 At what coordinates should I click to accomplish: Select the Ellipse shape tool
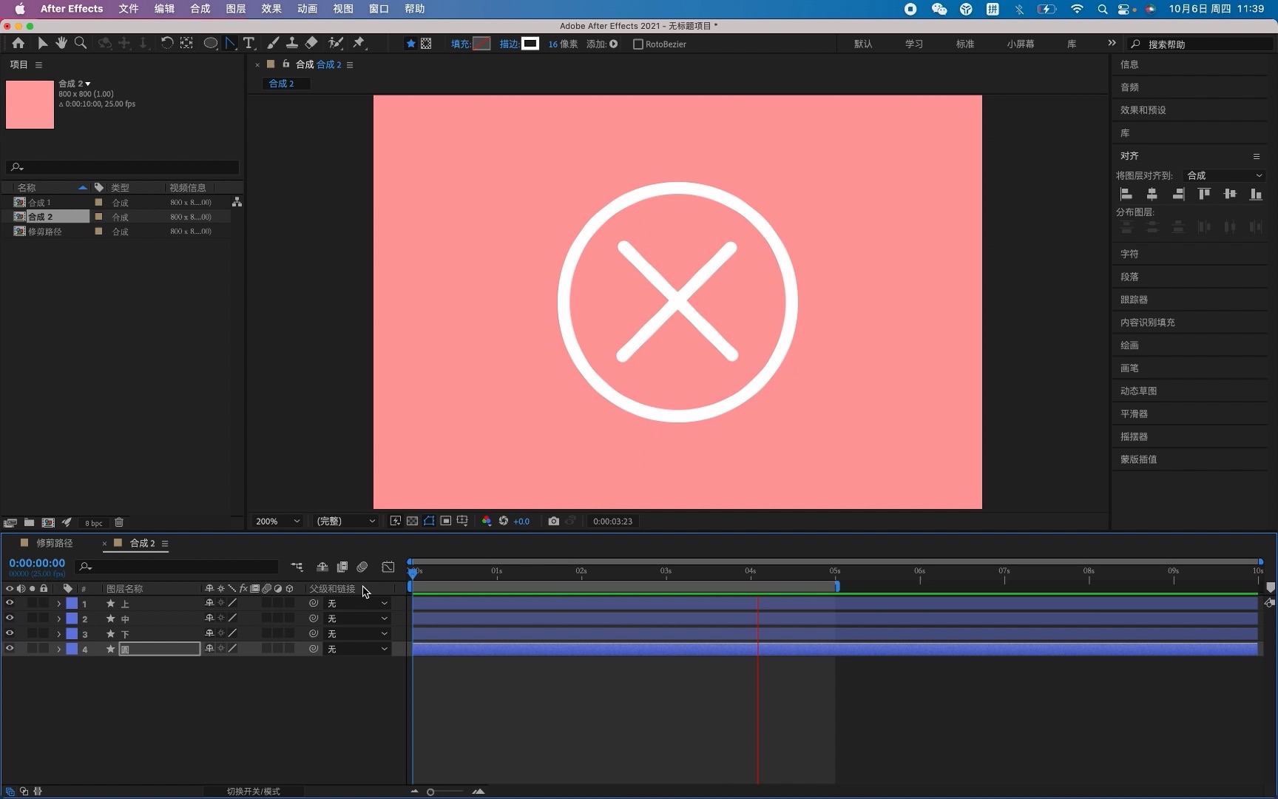(211, 44)
